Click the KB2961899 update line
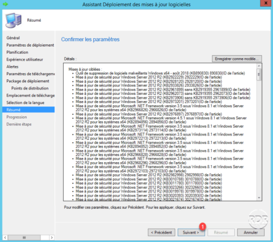The height and width of the screenshot is (242, 273). tap(163, 90)
